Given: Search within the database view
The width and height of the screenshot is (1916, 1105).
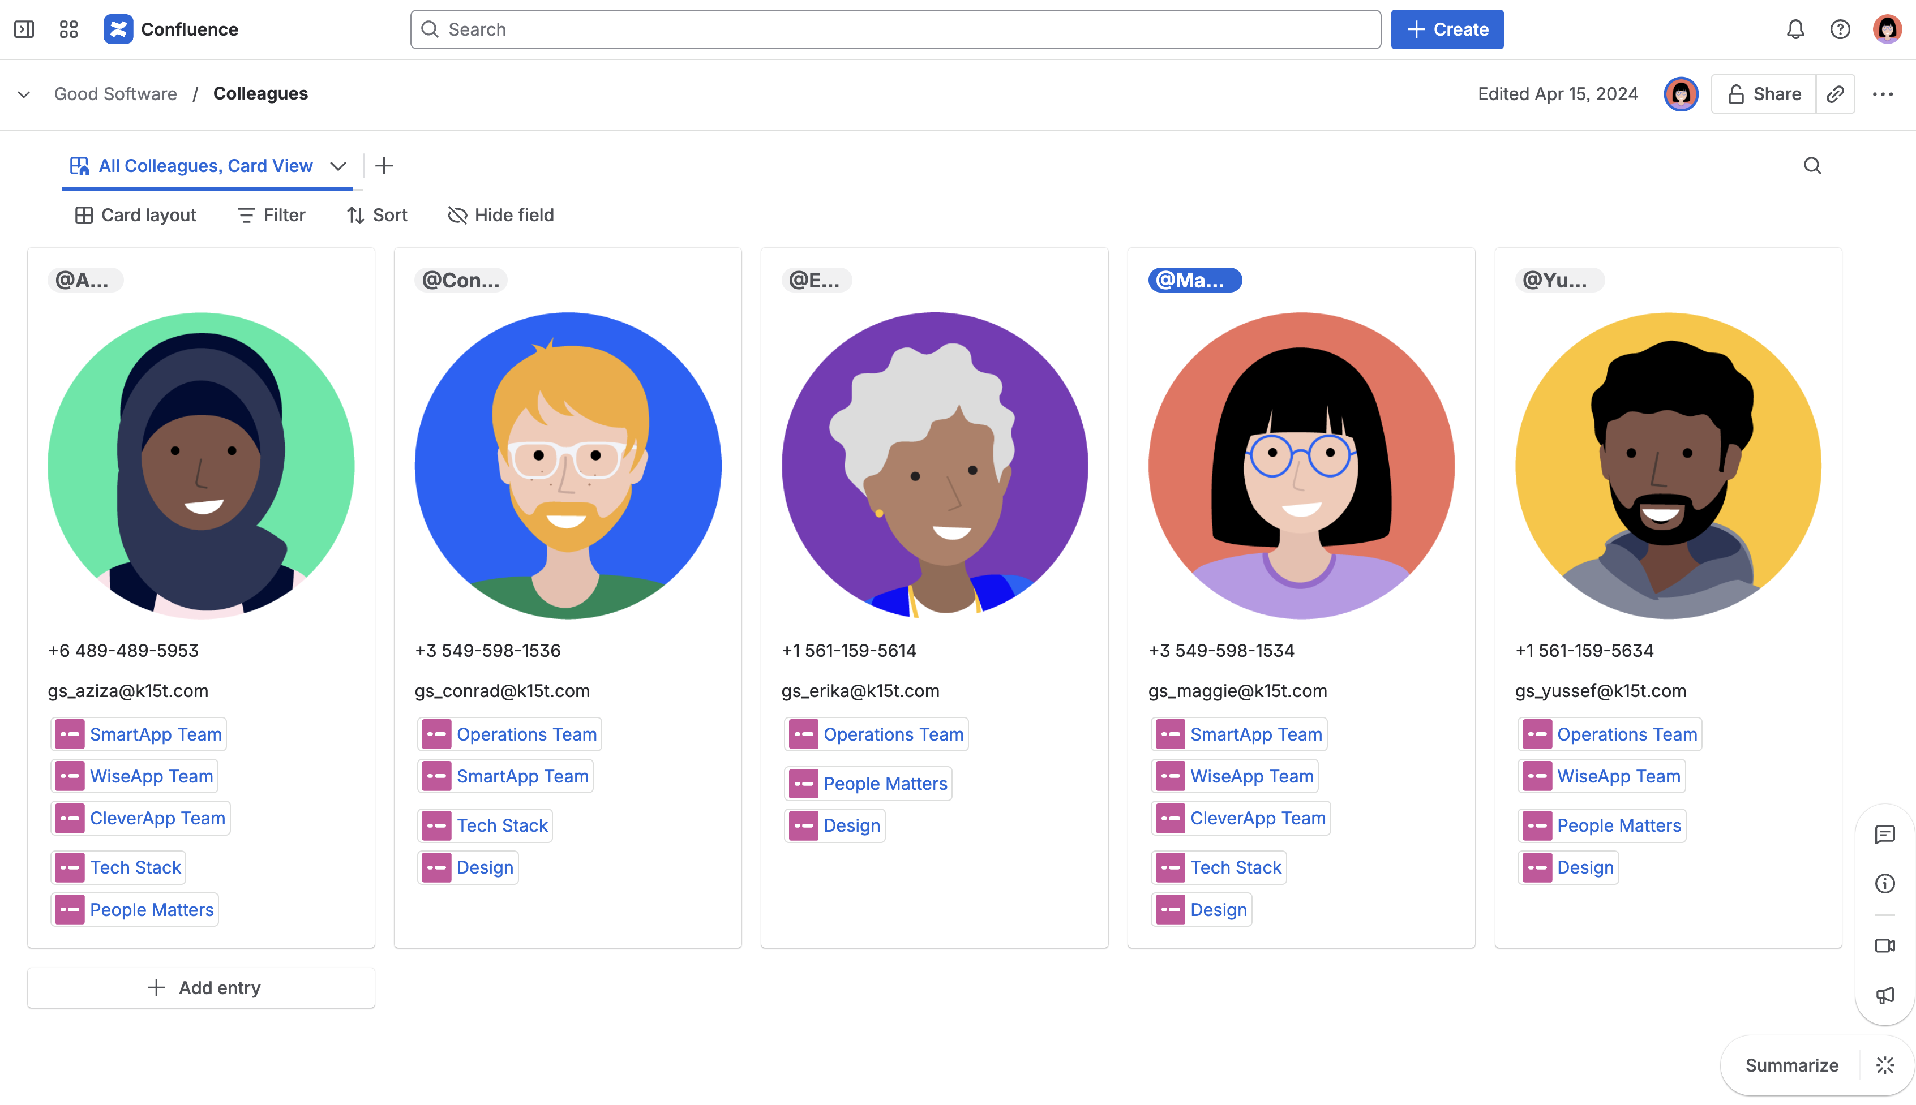Looking at the screenshot, I should (1812, 165).
